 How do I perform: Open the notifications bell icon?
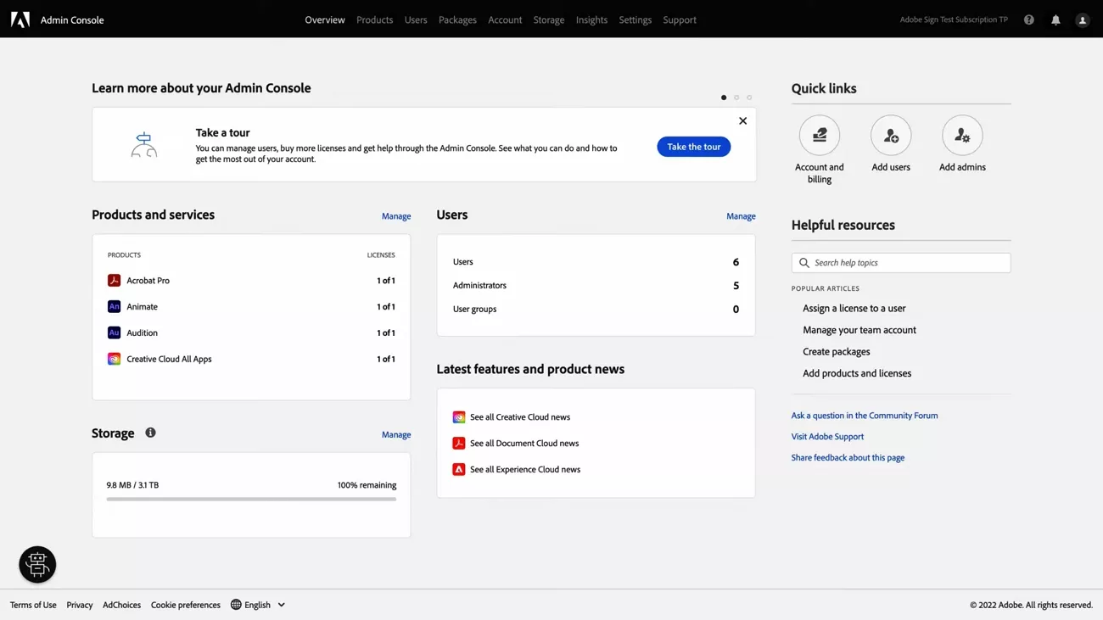point(1055,20)
